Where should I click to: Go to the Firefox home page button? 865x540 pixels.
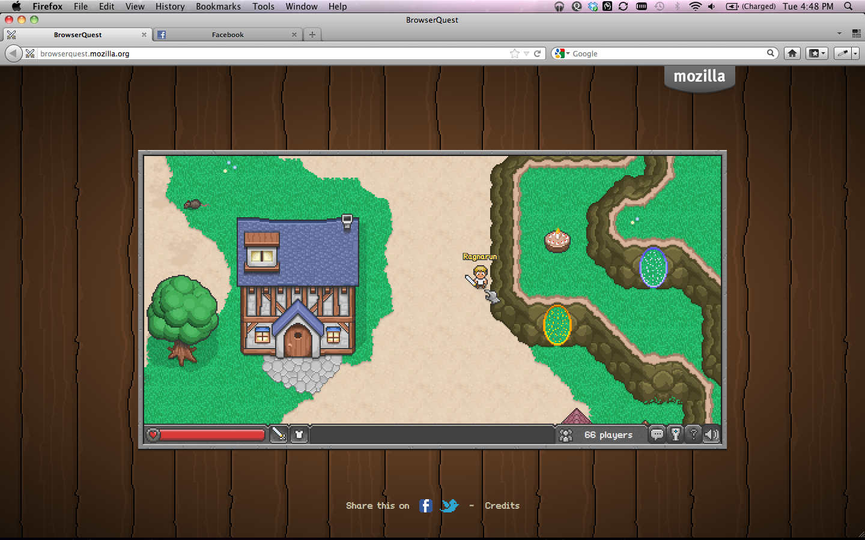click(x=792, y=53)
